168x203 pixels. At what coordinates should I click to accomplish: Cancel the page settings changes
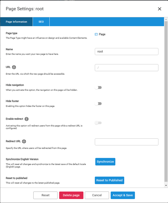[97, 195]
